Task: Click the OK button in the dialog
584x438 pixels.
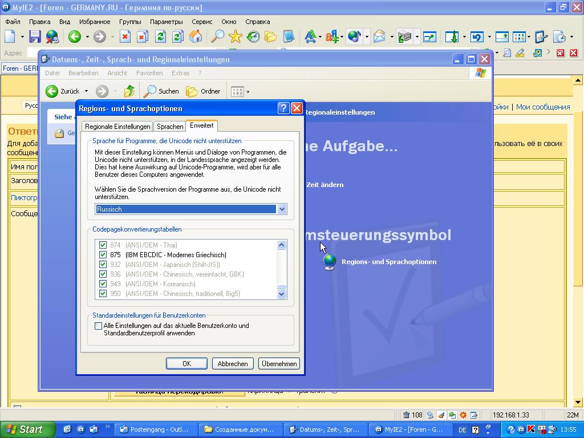Action: pos(186,363)
